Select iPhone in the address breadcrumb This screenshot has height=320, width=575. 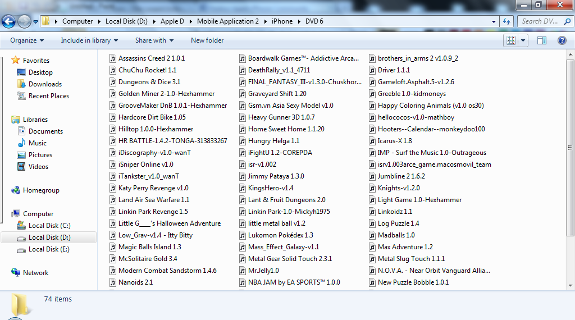pos(282,21)
